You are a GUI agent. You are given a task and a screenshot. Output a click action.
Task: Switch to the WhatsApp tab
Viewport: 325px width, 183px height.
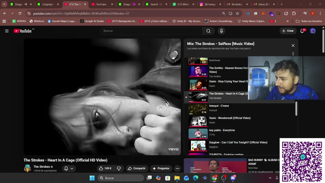click(x=183, y=4)
